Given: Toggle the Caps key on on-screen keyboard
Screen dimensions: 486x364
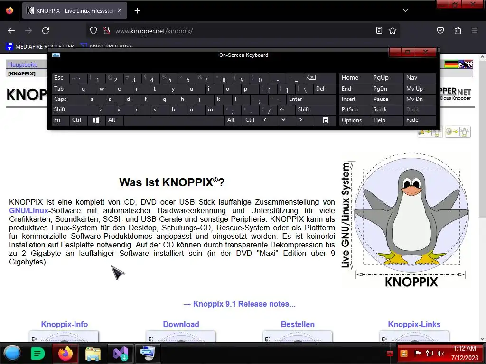Looking at the screenshot, I should pyautogui.click(x=70, y=100).
